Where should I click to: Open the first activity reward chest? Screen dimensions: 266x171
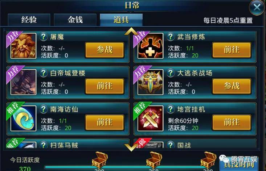[x=99, y=160]
